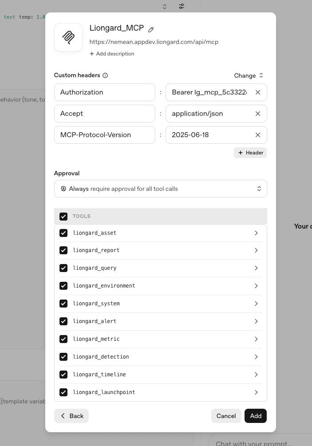Open the Approval dropdown
Image resolution: width=312 pixels, height=446 pixels.
click(160, 189)
